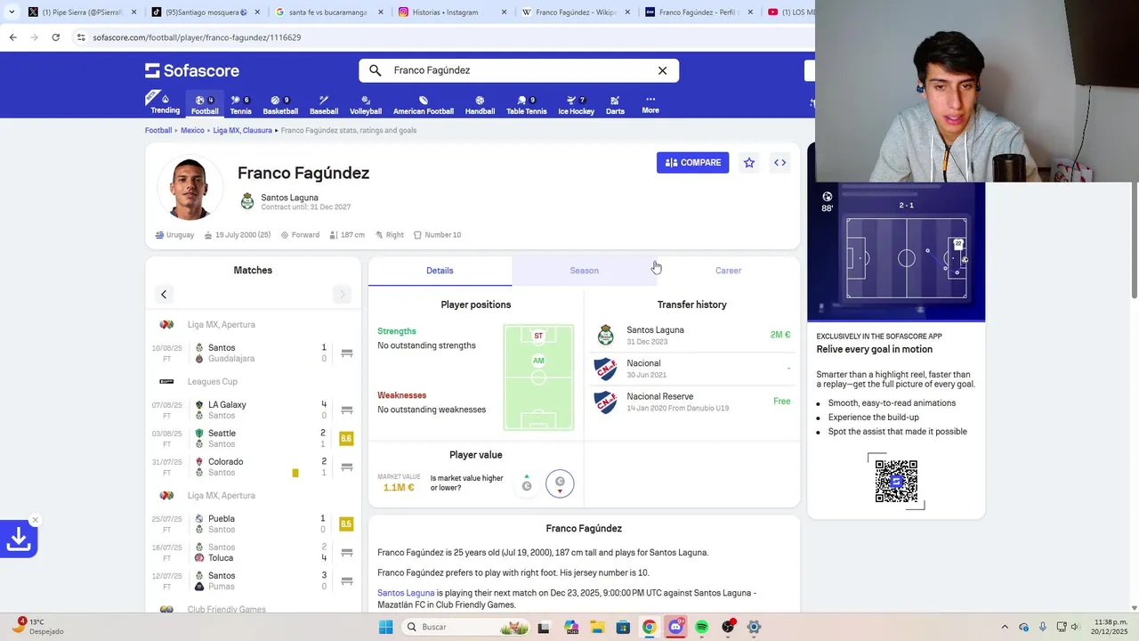Select the American Football icon
The image size is (1139, 641).
coord(424,104)
